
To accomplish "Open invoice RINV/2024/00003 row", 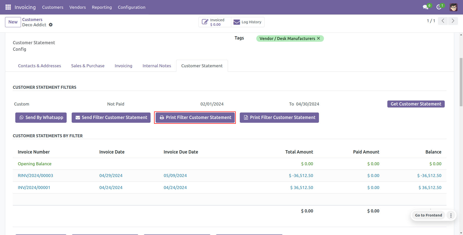I will point(229,175).
